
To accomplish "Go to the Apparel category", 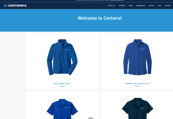I will click(122, 6).
